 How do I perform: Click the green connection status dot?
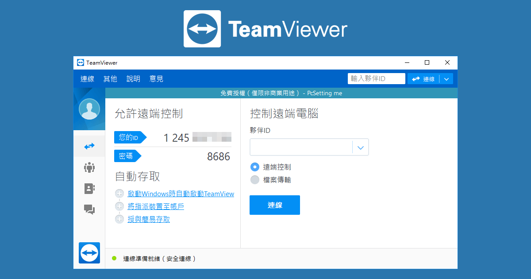click(114, 258)
